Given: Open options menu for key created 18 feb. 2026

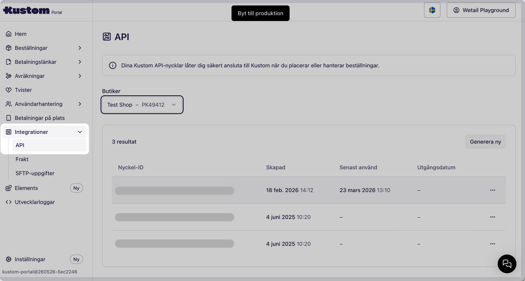Looking at the screenshot, I should click(493, 190).
